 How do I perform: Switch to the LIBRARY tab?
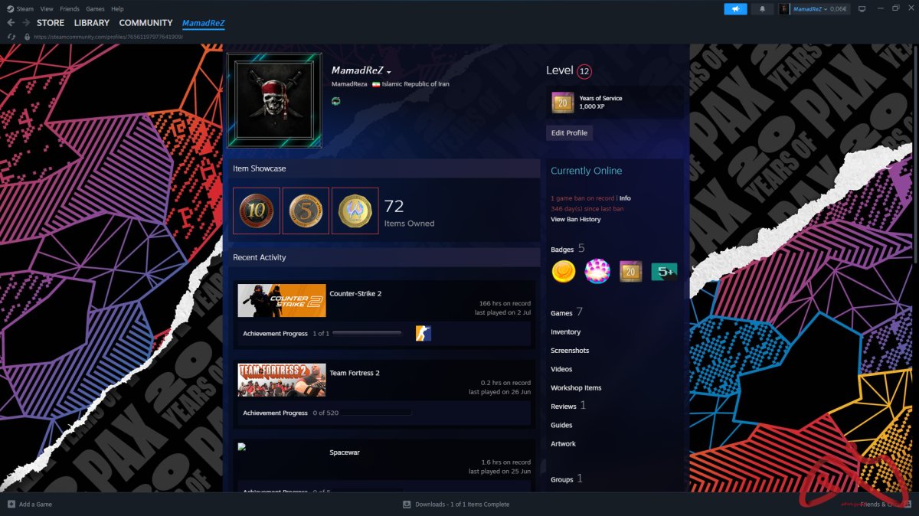92,23
